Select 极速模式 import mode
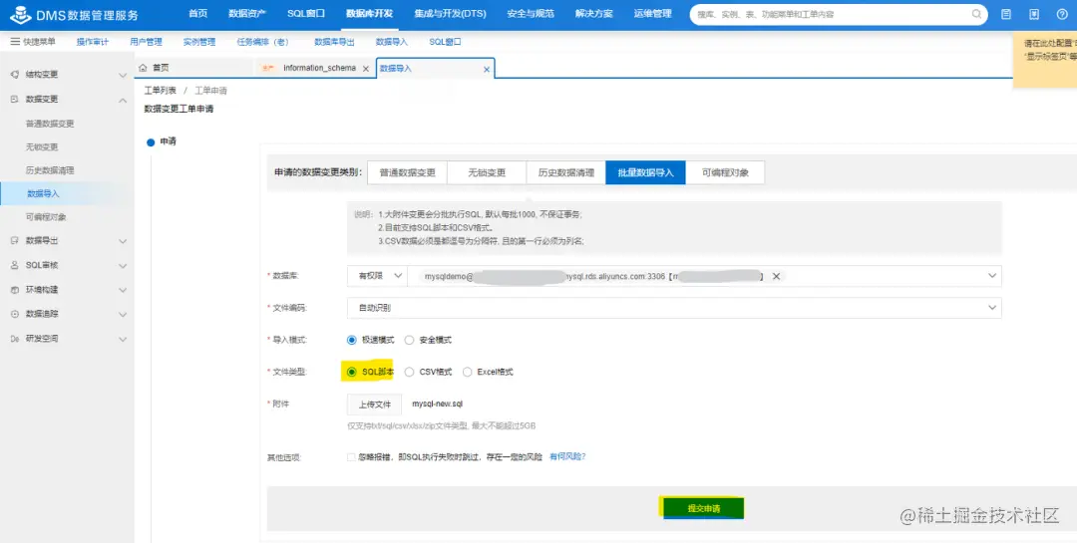 352,340
